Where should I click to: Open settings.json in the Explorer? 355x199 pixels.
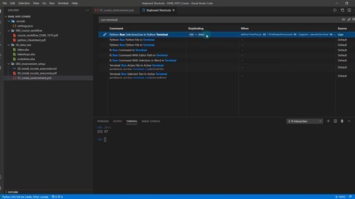25,26
